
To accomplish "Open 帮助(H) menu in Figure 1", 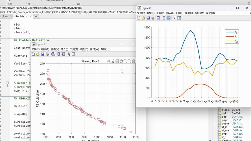I will [x=105, y=49].
